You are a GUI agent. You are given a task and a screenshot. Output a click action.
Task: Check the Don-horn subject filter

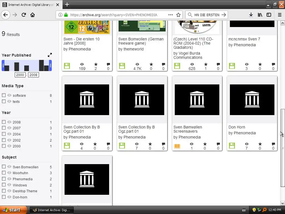(4, 197)
